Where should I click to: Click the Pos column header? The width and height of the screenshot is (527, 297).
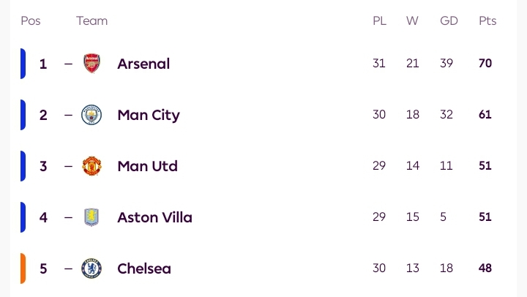(x=31, y=20)
